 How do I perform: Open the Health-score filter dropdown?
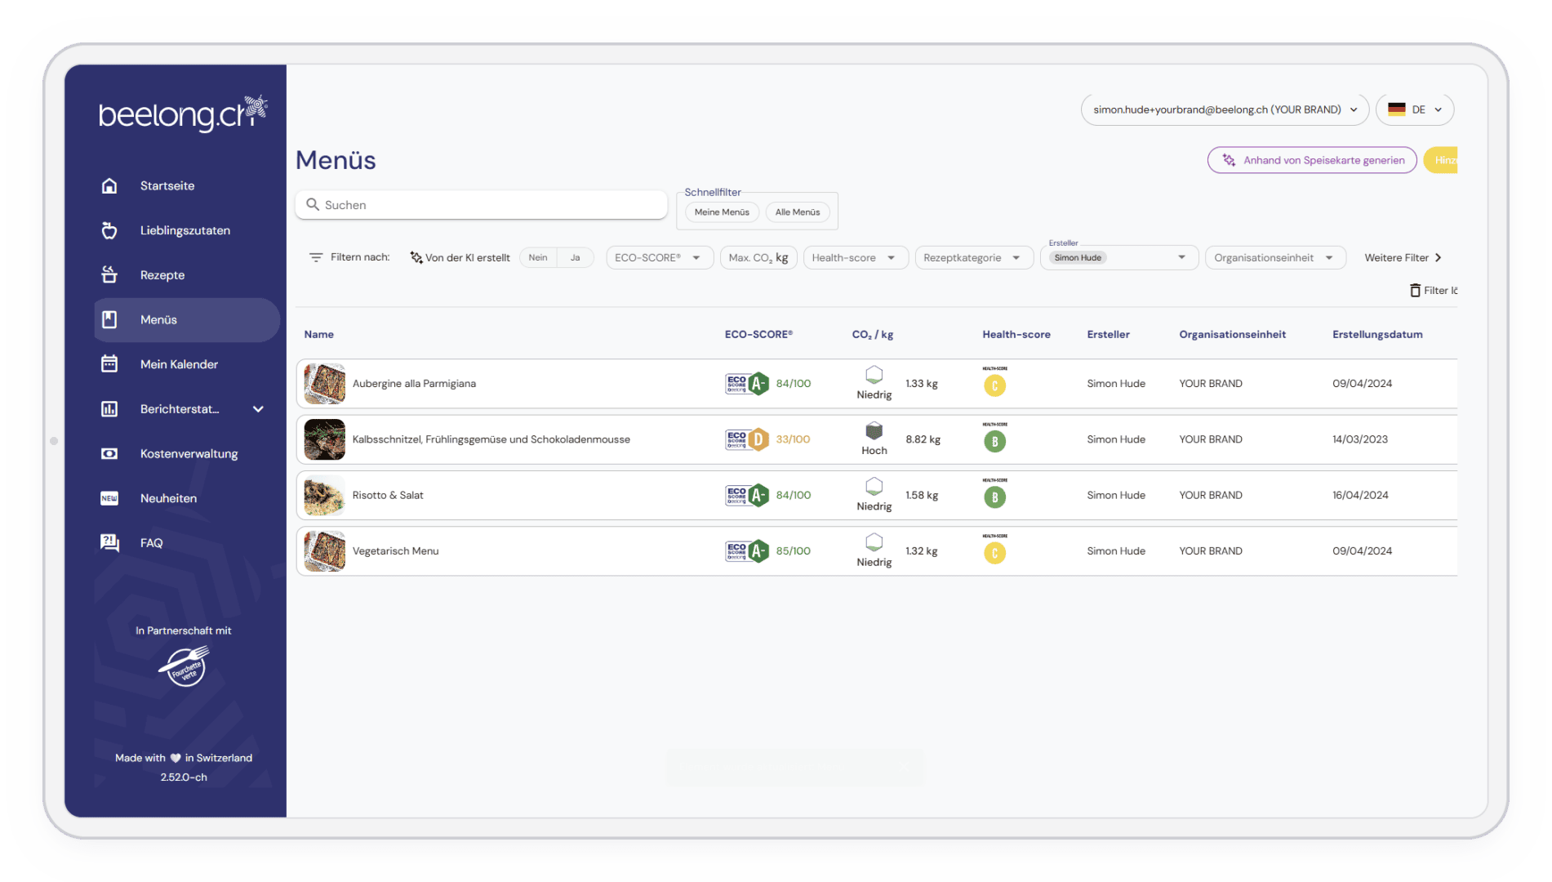pyautogui.click(x=855, y=257)
